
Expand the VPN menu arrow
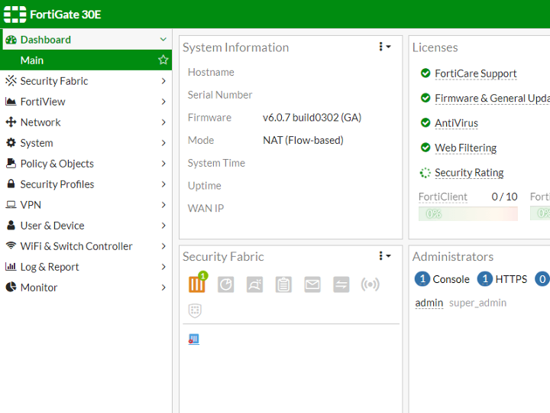point(163,204)
